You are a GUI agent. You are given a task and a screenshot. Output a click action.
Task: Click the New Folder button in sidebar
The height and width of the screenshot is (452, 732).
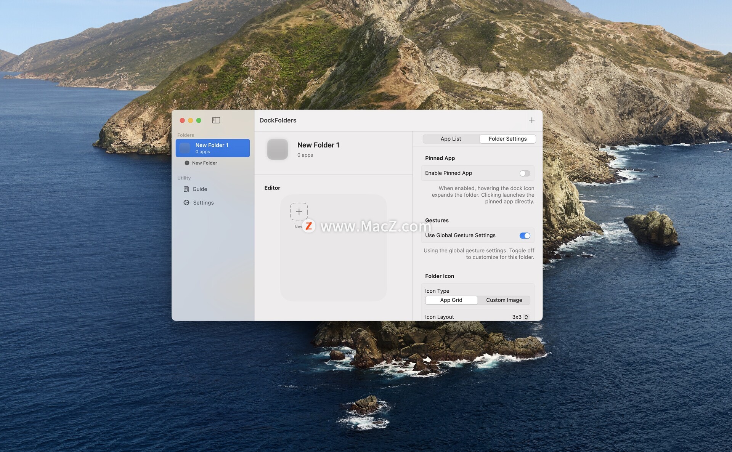tap(201, 163)
